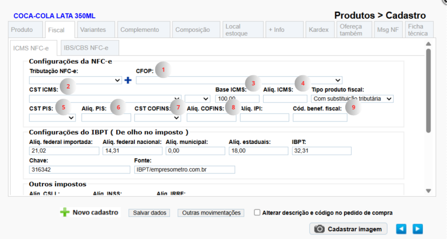Screen dimensions: 447x239
Task: Click the Alíq. federal importada field
Action: tap(64, 151)
